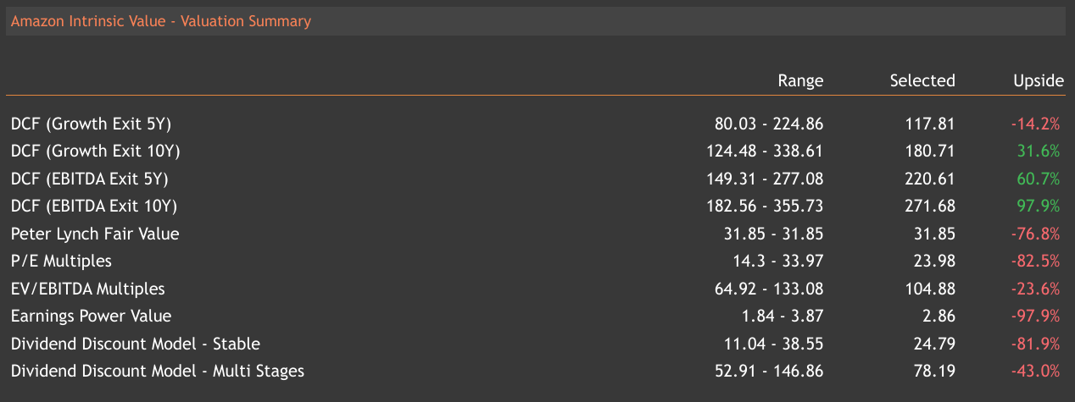1075x402 pixels.
Task: Click the Amazon Intrinsic Value title header
Action: coord(161,21)
